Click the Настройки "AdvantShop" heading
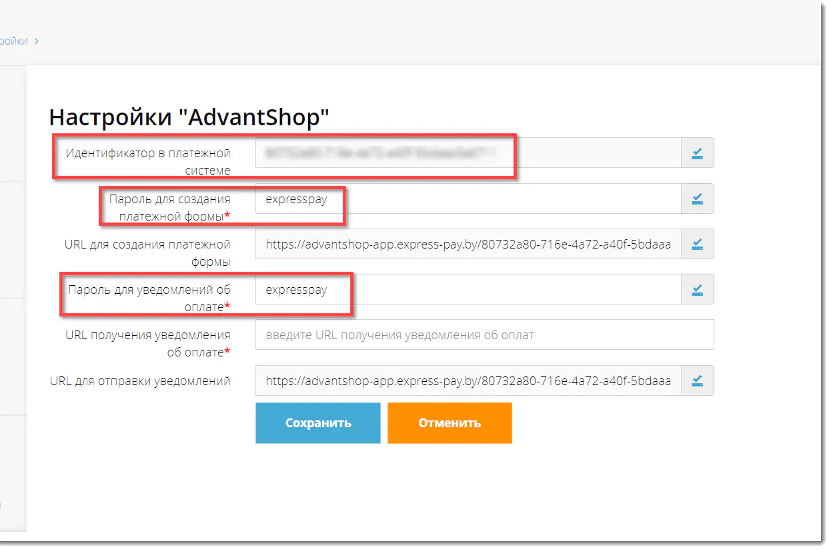Screen dimensions: 831x551 (x=189, y=117)
